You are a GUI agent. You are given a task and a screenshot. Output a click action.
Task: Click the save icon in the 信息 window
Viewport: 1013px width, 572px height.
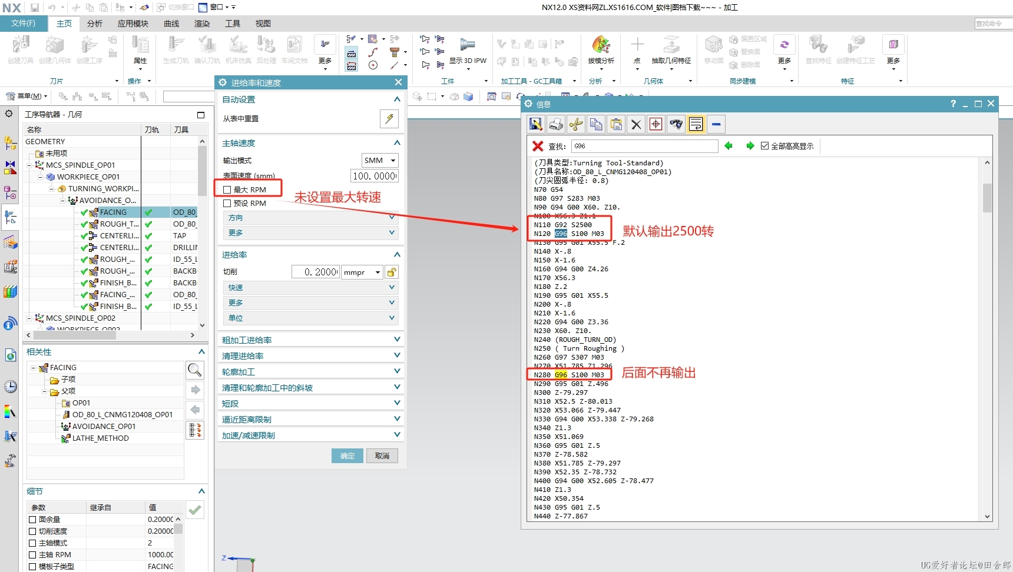tap(536, 124)
